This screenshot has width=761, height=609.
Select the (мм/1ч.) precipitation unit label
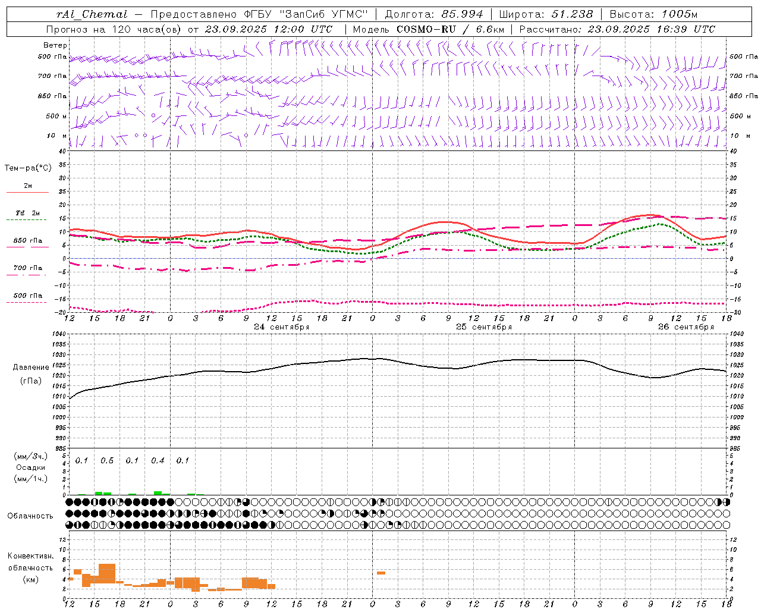click(x=30, y=479)
